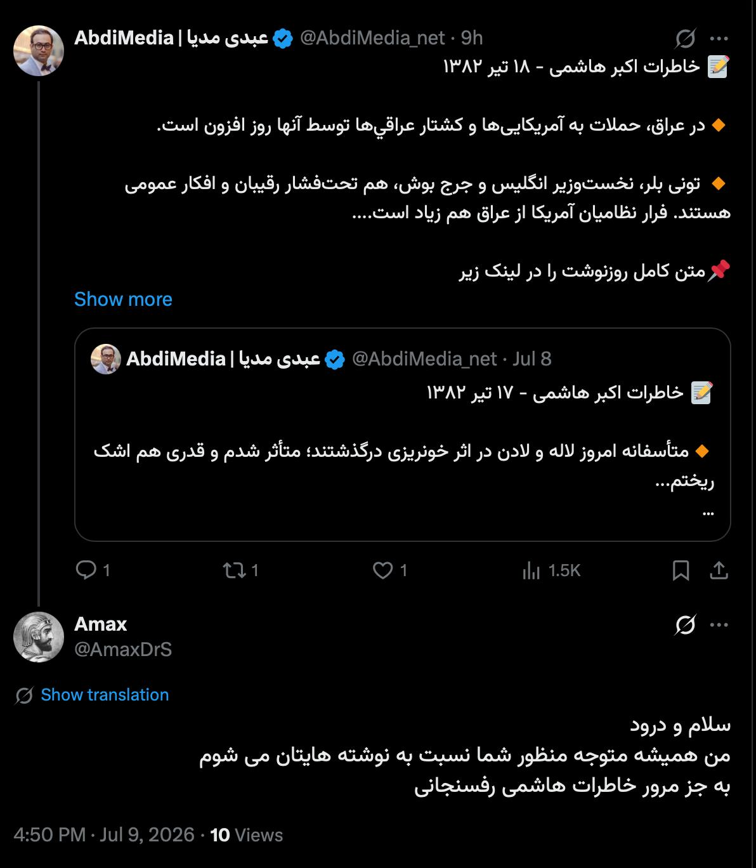Viewport: 756px width, 868px height.
Task: Click Show translation on Amax's reply
Action: [105, 695]
